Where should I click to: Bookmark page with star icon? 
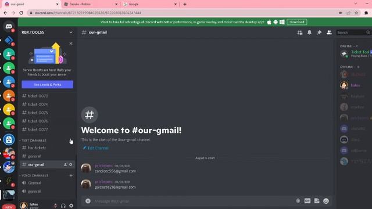[x=356, y=13]
